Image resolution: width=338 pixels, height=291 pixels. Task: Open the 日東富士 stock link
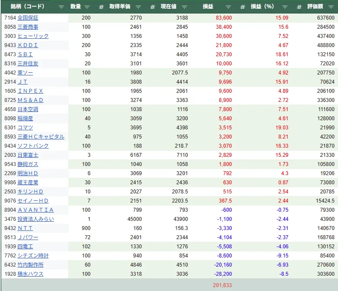[x=28, y=155]
